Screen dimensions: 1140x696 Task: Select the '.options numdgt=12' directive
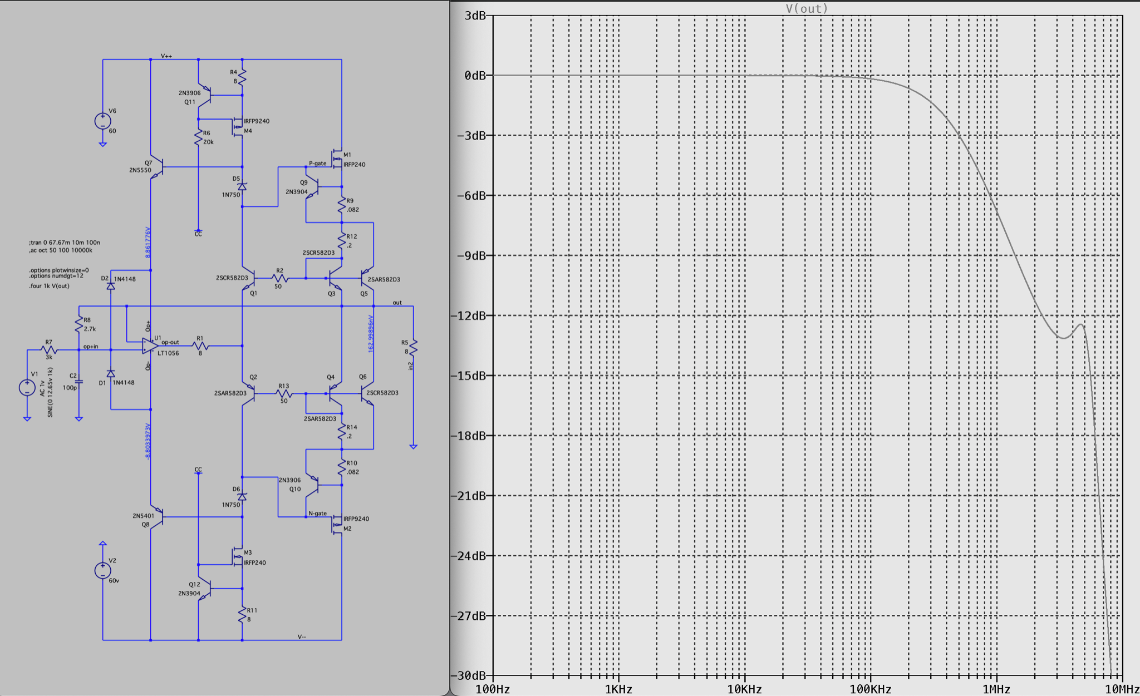56,276
